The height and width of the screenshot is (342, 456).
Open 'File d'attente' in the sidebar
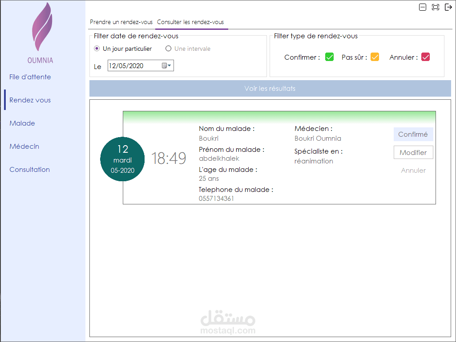pyautogui.click(x=30, y=77)
